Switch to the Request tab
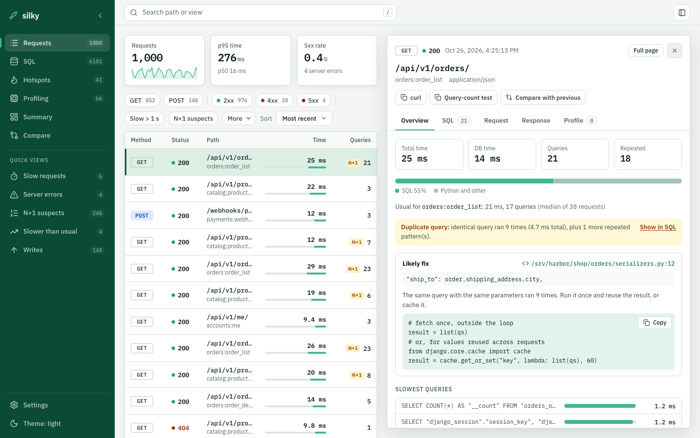The width and height of the screenshot is (700, 438). click(x=496, y=121)
